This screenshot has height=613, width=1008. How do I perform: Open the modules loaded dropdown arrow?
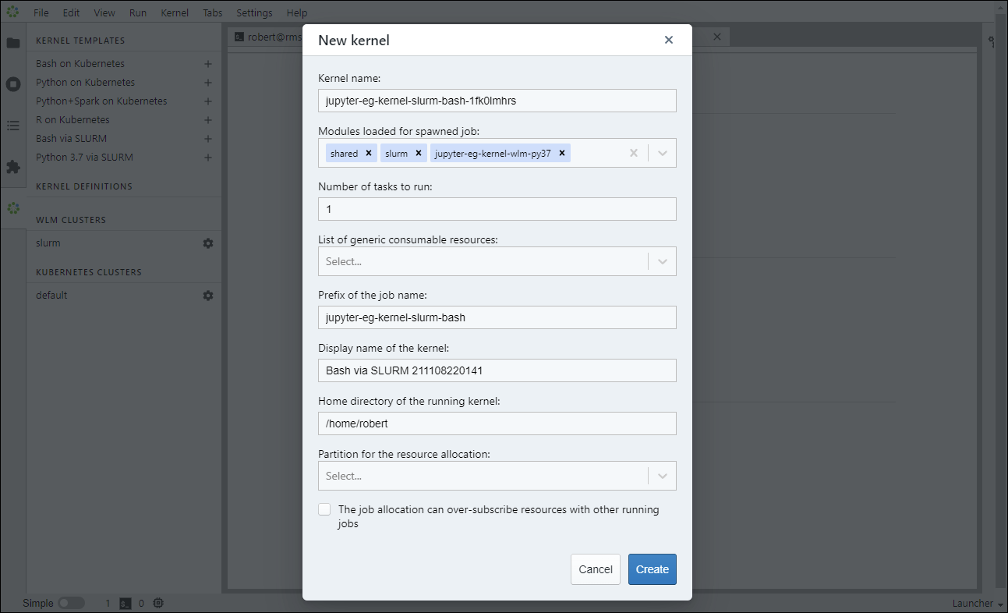coord(663,153)
